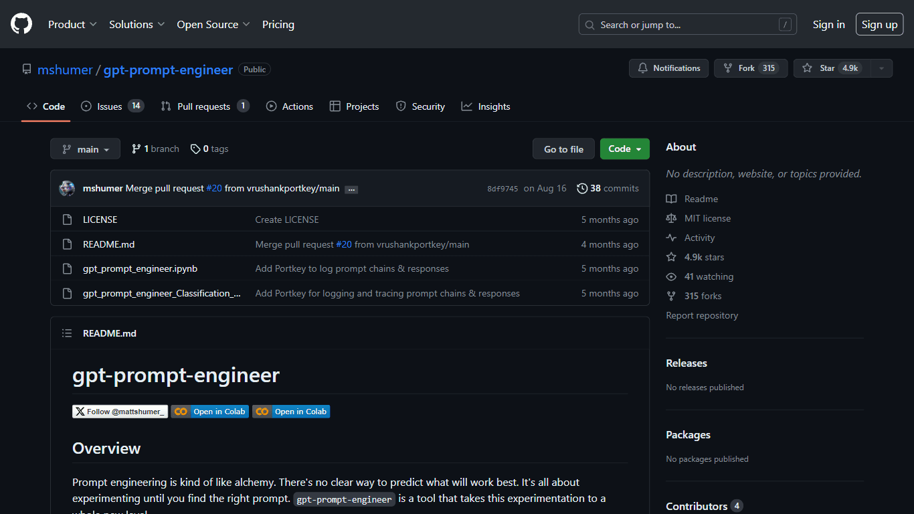Viewport: 914px width, 514px height.
Task: Open the mshumer user profile link
Action: coord(65,70)
